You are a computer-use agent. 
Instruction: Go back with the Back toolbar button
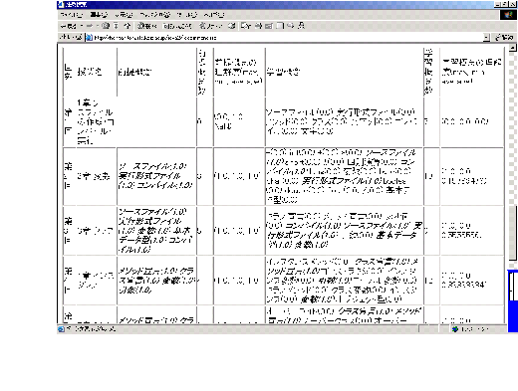pos(69,26)
